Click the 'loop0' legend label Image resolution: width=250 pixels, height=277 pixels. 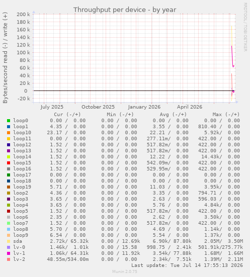[21, 121]
